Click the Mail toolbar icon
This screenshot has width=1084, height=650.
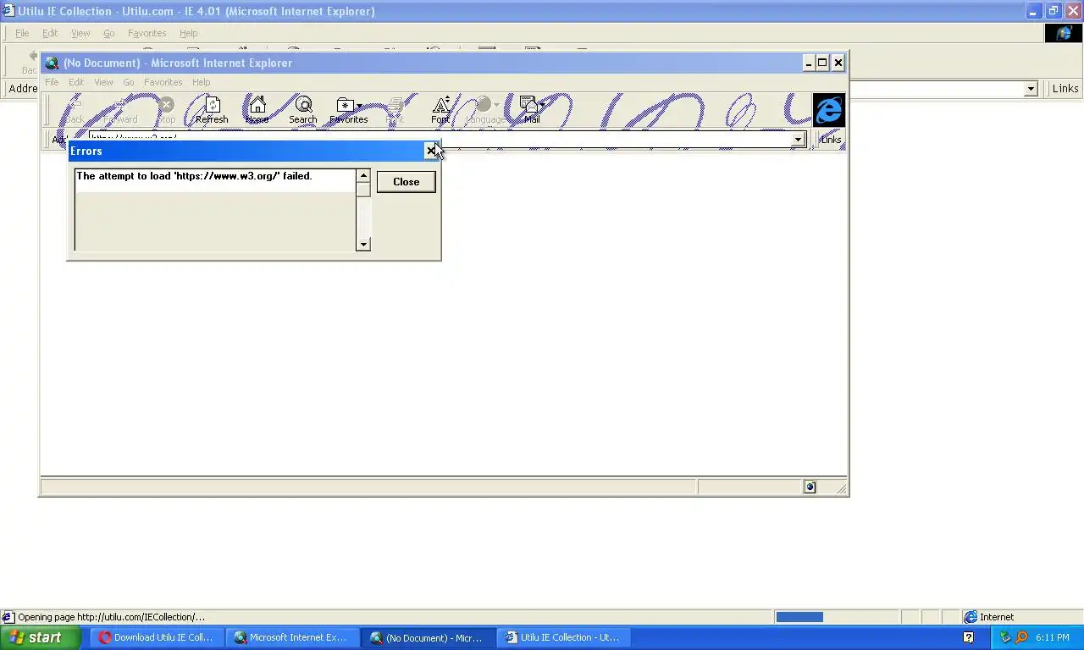click(x=530, y=110)
